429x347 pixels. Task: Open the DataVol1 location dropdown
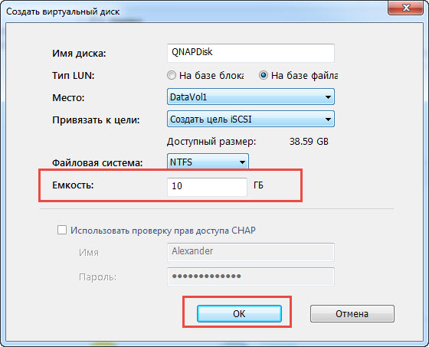click(x=251, y=97)
